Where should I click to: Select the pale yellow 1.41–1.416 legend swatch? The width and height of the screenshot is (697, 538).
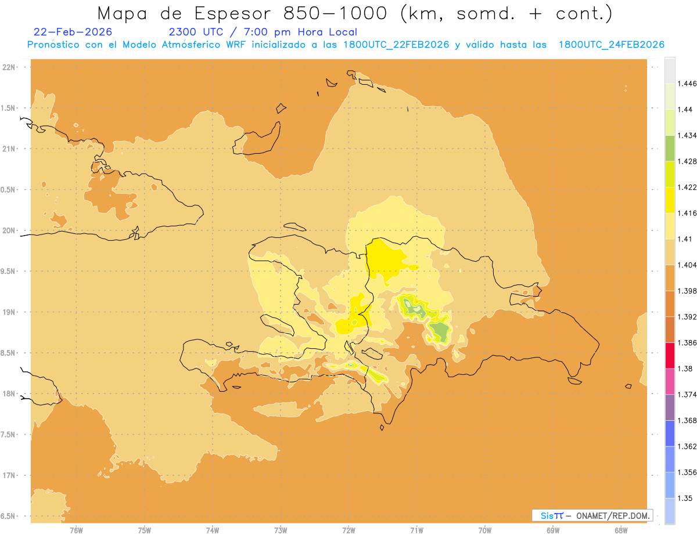(670, 226)
